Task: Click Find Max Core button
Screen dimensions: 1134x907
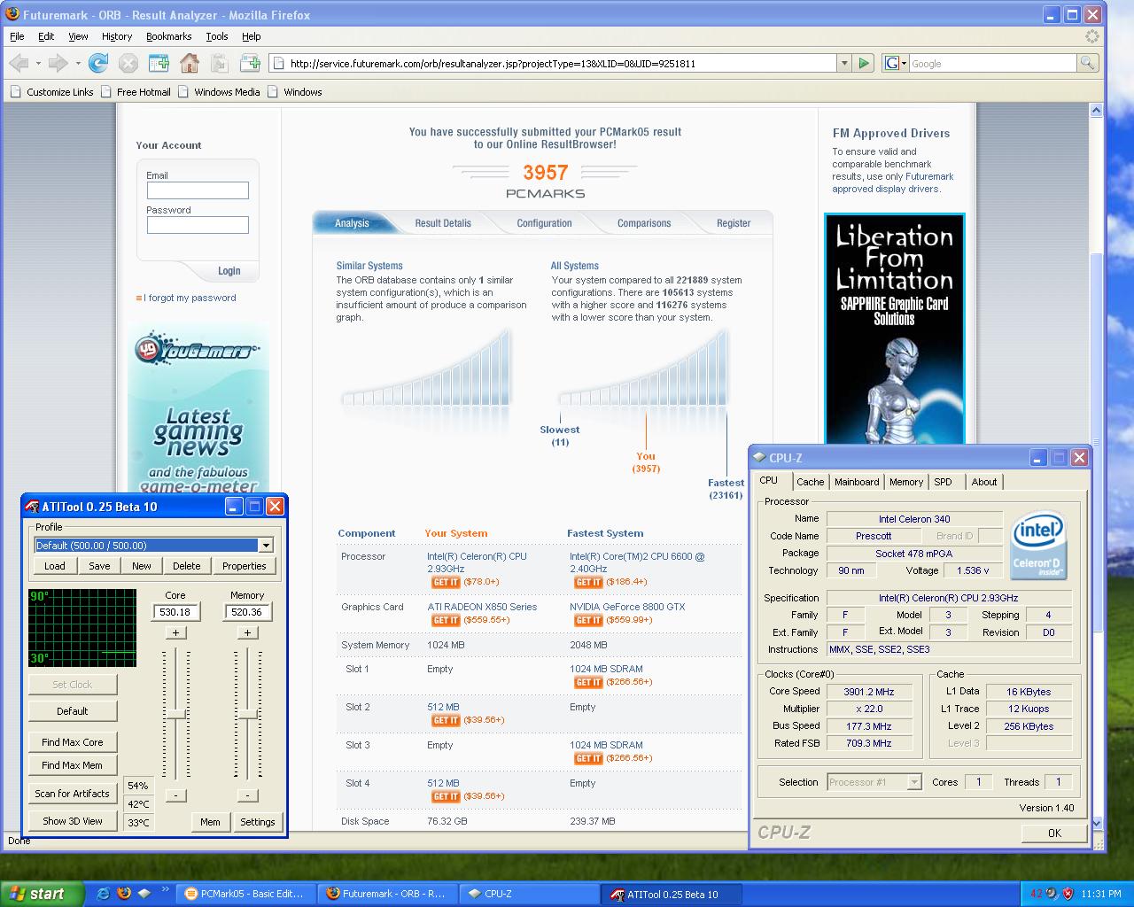Action: click(73, 742)
